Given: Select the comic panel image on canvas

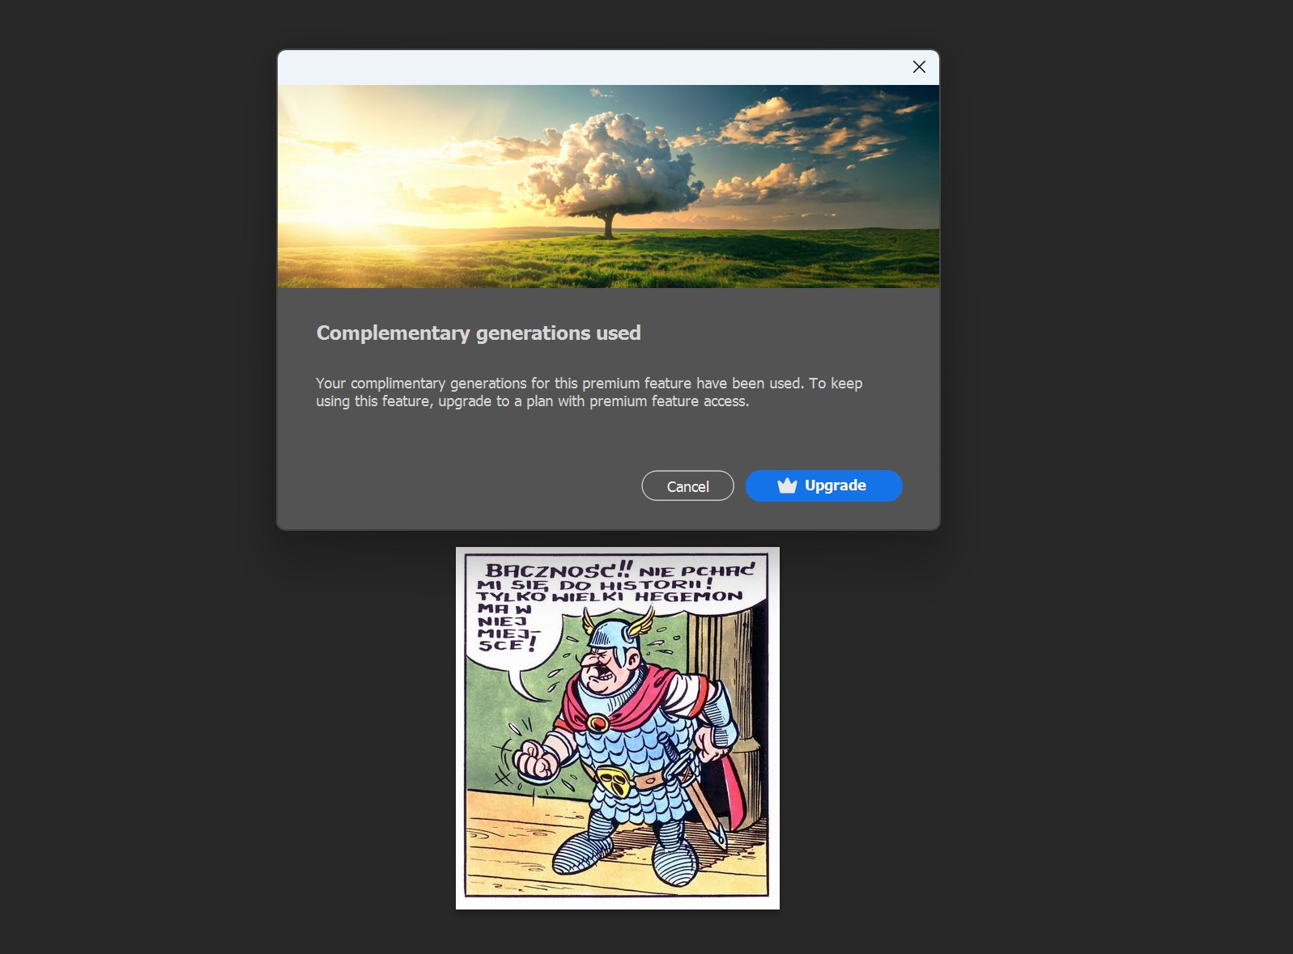Looking at the screenshot, I should (x=617, y=727).
